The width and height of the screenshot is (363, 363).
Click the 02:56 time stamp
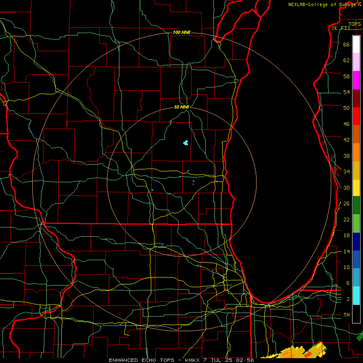tap(245, 360)
